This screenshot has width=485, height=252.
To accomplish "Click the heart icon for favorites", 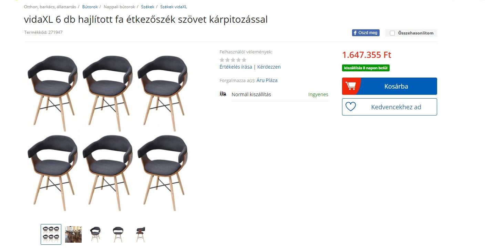I will (x=351, y=107).
